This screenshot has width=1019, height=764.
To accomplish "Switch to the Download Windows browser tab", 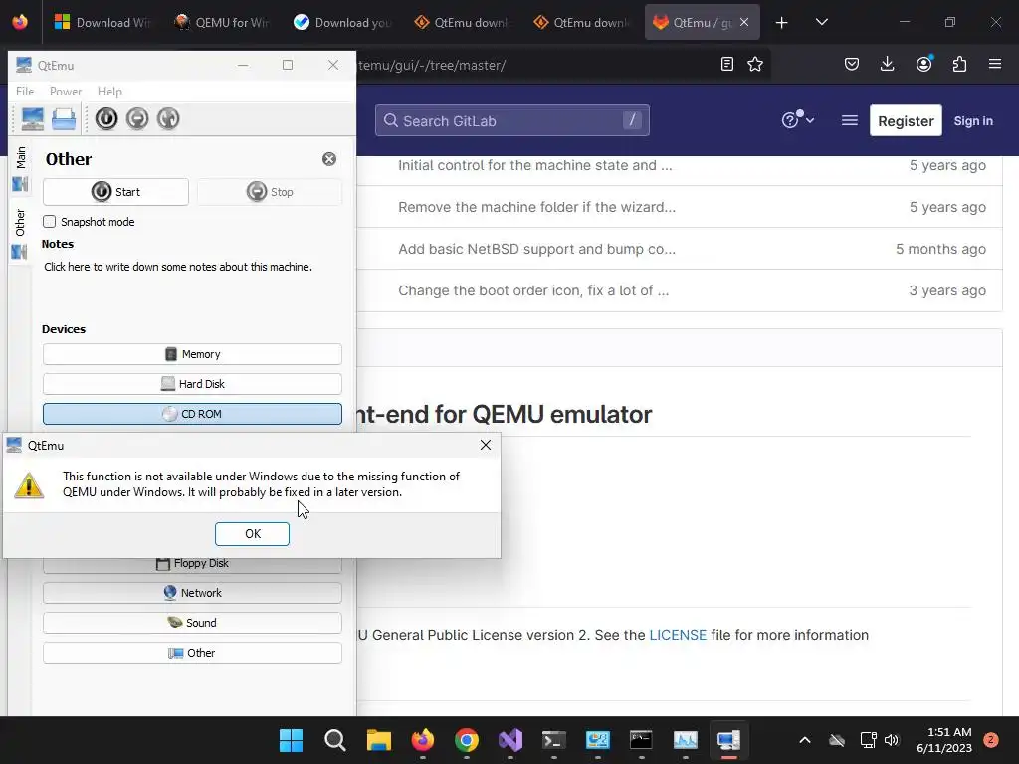I will [x=102, y=23].
